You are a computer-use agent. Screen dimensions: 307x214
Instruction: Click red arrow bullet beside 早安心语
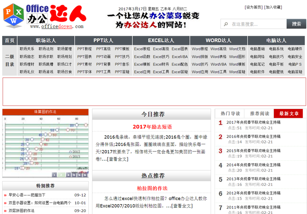(x=6, y=196)
